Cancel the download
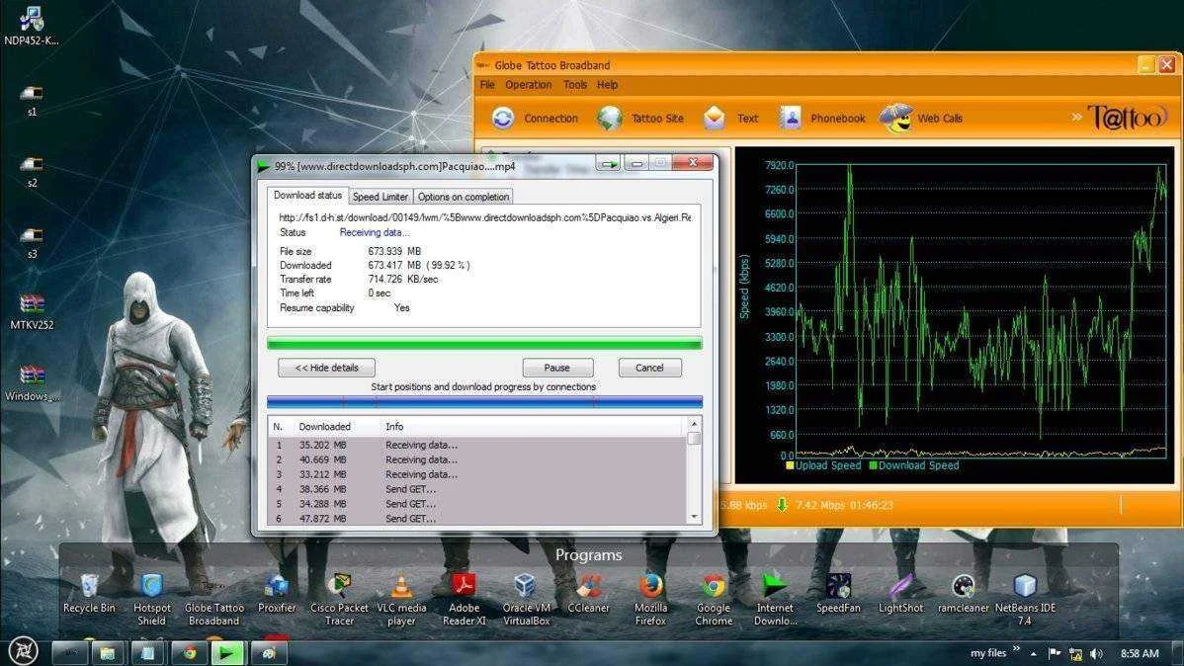Image resolution: width=1184 pixels, height=666 pixels. coord(649,368)
